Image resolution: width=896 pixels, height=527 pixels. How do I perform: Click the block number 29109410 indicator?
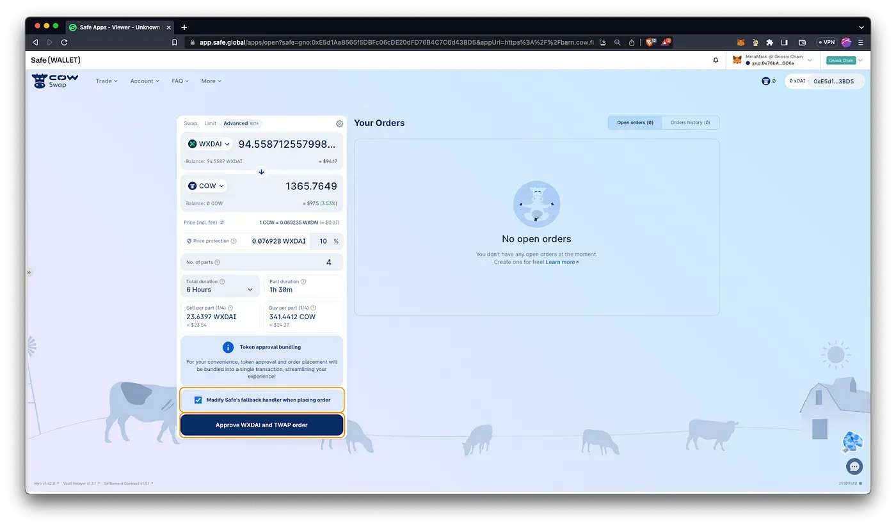coord(850,484)
